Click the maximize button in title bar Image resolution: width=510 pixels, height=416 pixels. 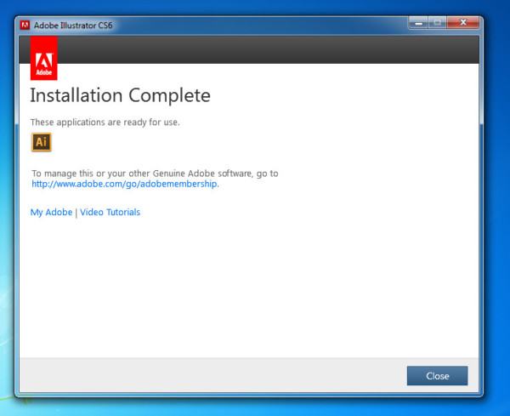pyautogui.click(x=439, y=22)
